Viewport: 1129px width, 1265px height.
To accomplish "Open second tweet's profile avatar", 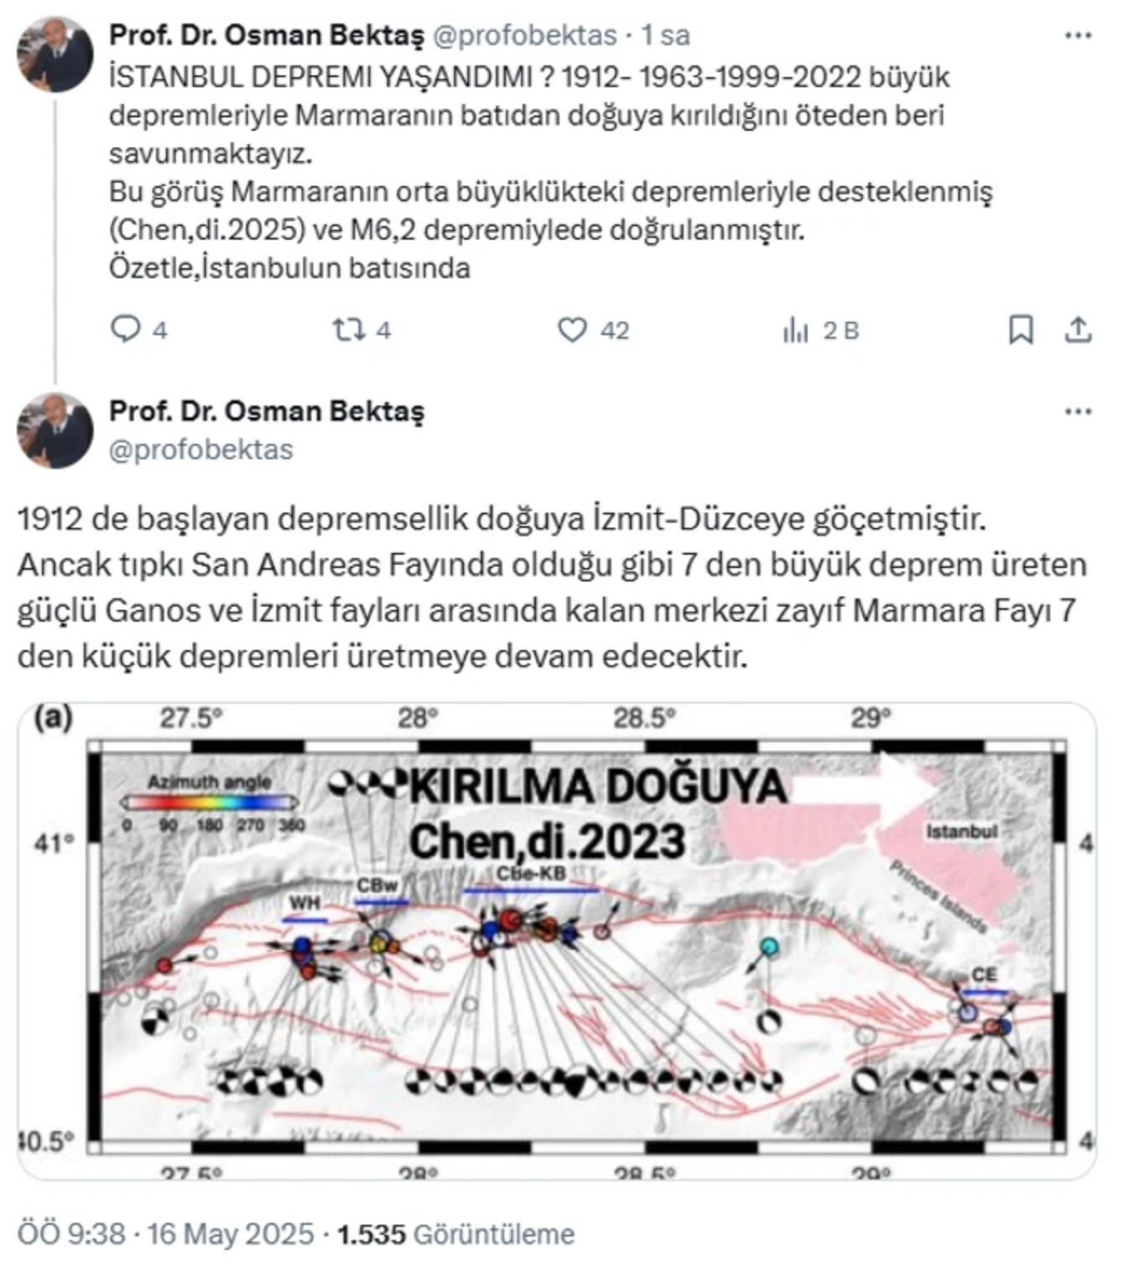I will [54, 431].
